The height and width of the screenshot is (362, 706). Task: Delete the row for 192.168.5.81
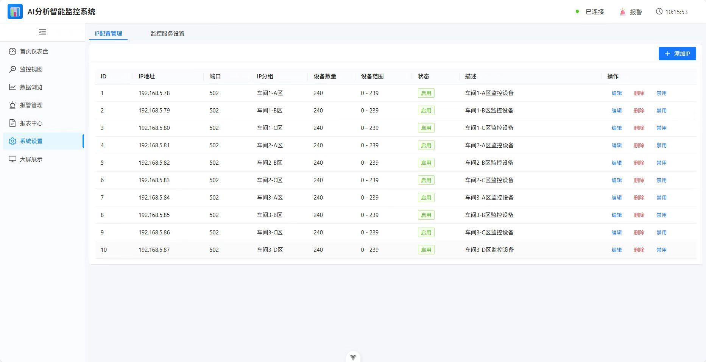[x=639, y=145]
